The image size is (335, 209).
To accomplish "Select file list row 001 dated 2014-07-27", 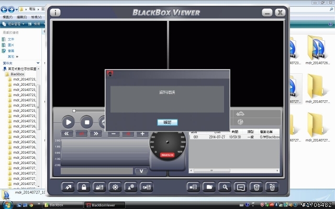I will (234, 137).
